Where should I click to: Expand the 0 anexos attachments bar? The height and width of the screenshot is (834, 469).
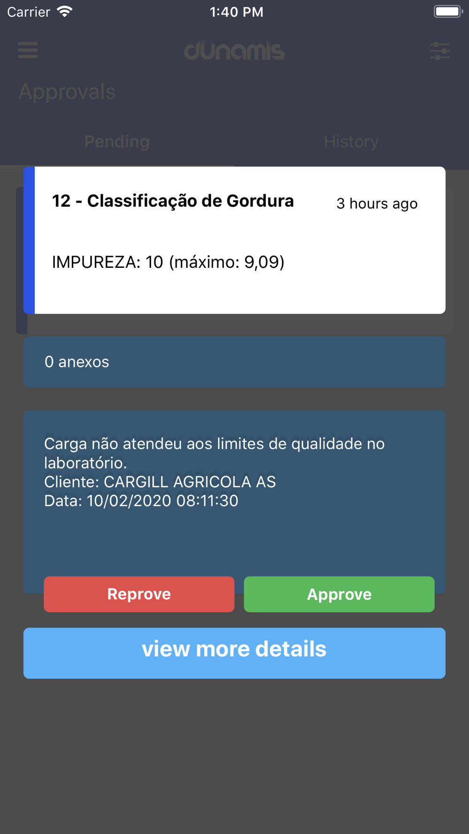click(x=234, y=362)
